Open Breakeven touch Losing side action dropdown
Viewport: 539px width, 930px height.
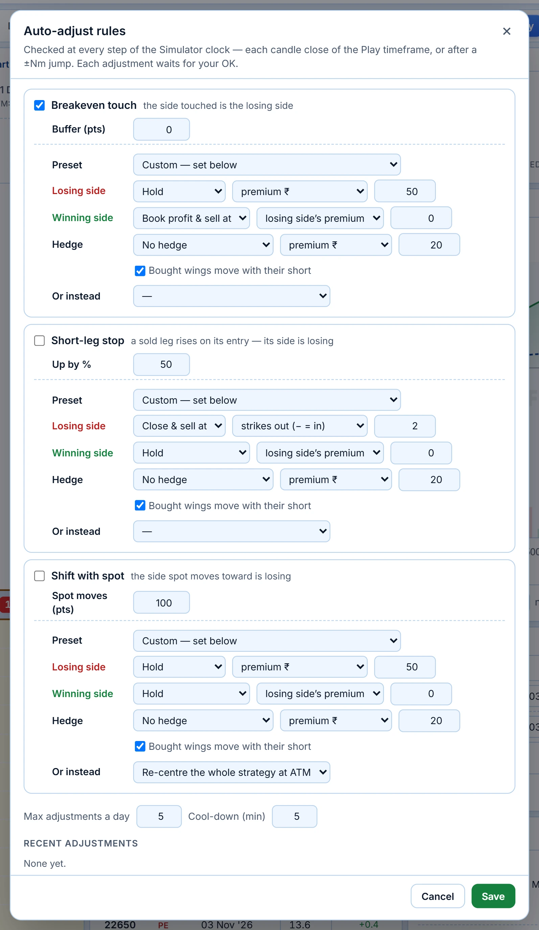point(179,192)
